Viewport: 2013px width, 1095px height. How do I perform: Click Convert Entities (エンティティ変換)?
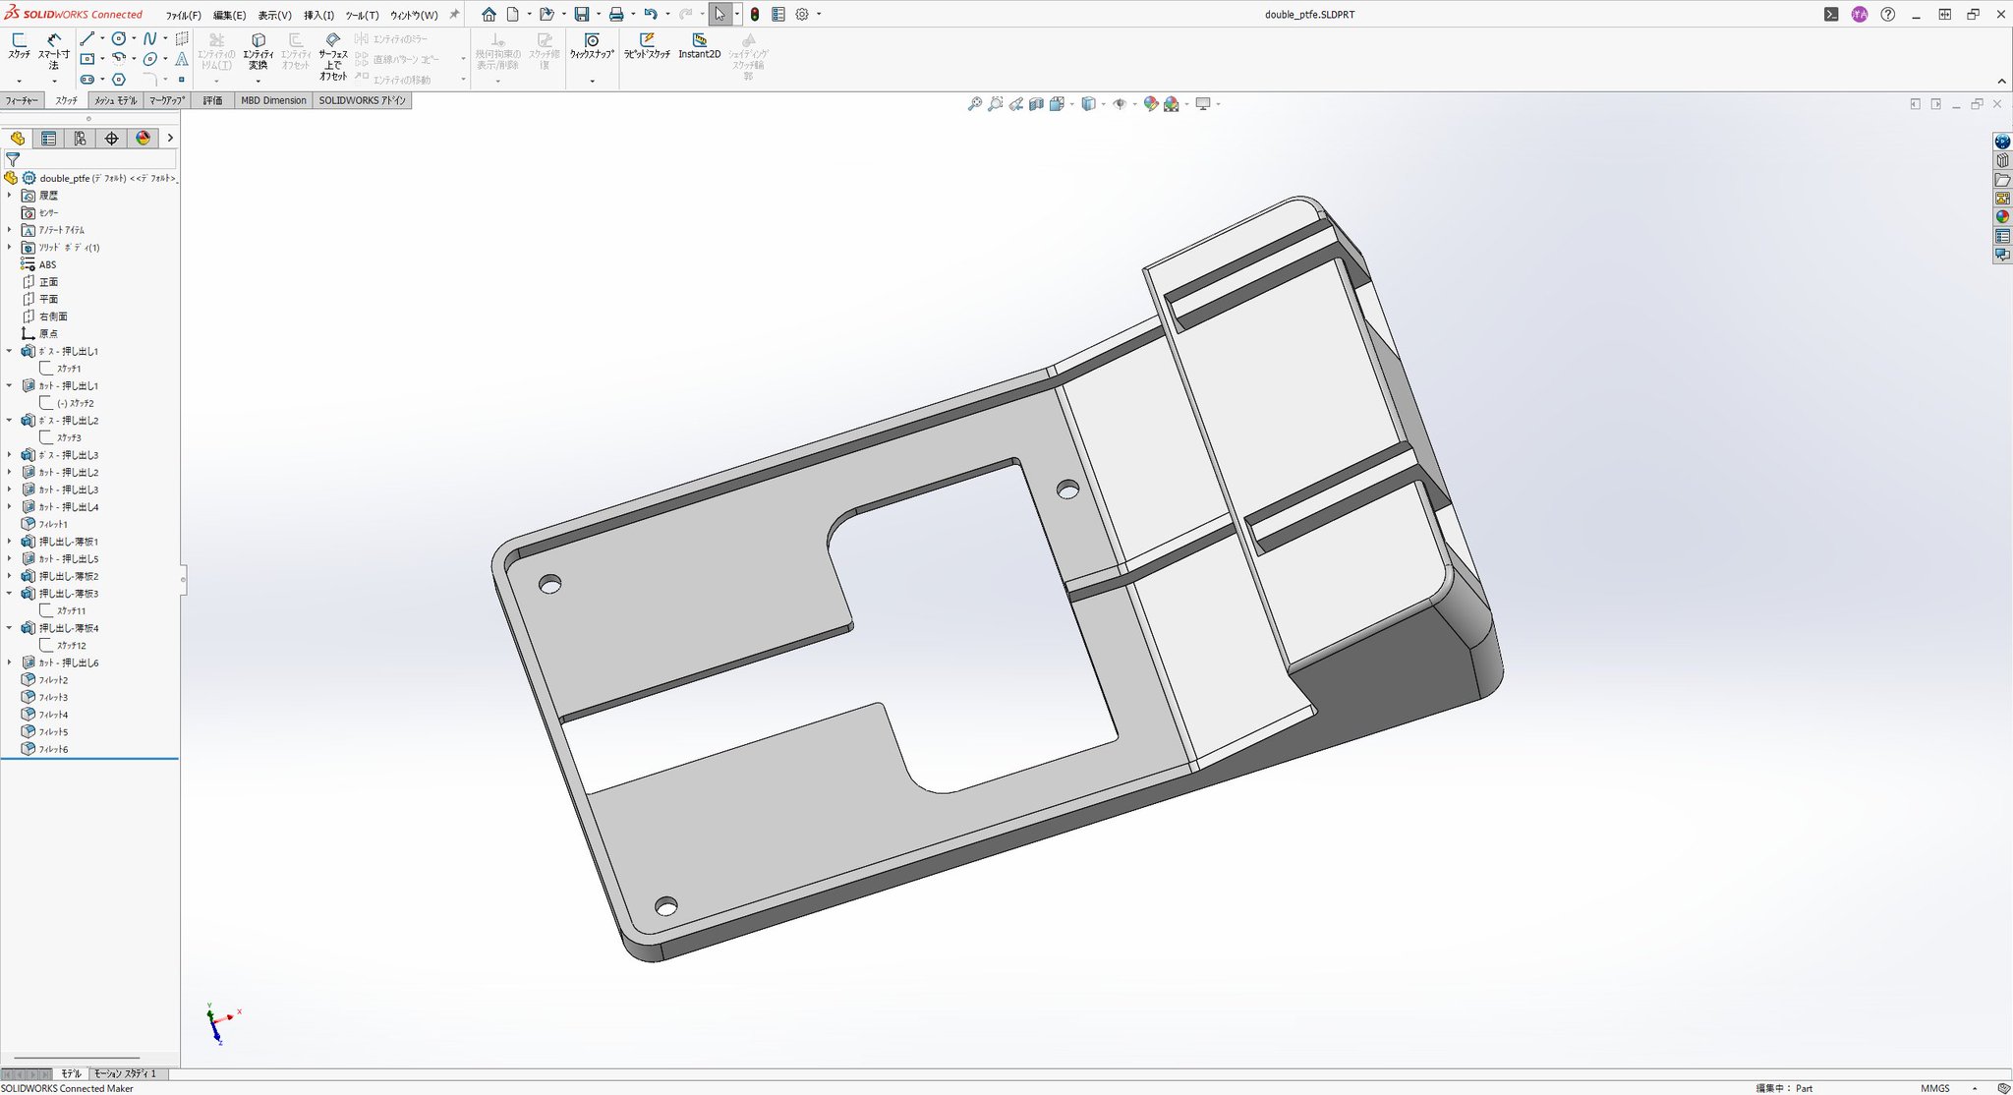coord(258,51)
